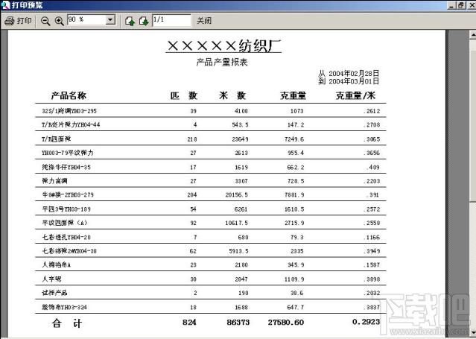The width and height of the screenshot is (476, 339).
Task: Click weight value 147.2
Action: click(x=296, y=125)
